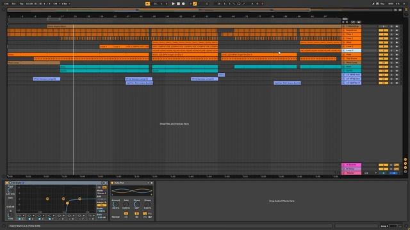Screen dimensions: 410x230
Task: Toggle the Automation Arm button
Action: coord(195,4)
